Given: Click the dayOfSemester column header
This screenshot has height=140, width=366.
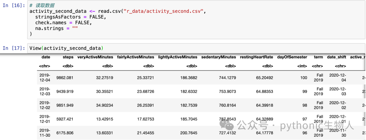Looking at the screenshot, I should pyautogui.click(x=292, y=57).
